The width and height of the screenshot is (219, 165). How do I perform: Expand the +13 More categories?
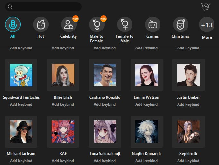[x=207, y=25]
